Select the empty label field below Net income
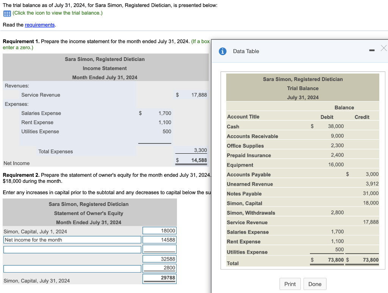Screen dimensions: 388x293 point(72,249)
